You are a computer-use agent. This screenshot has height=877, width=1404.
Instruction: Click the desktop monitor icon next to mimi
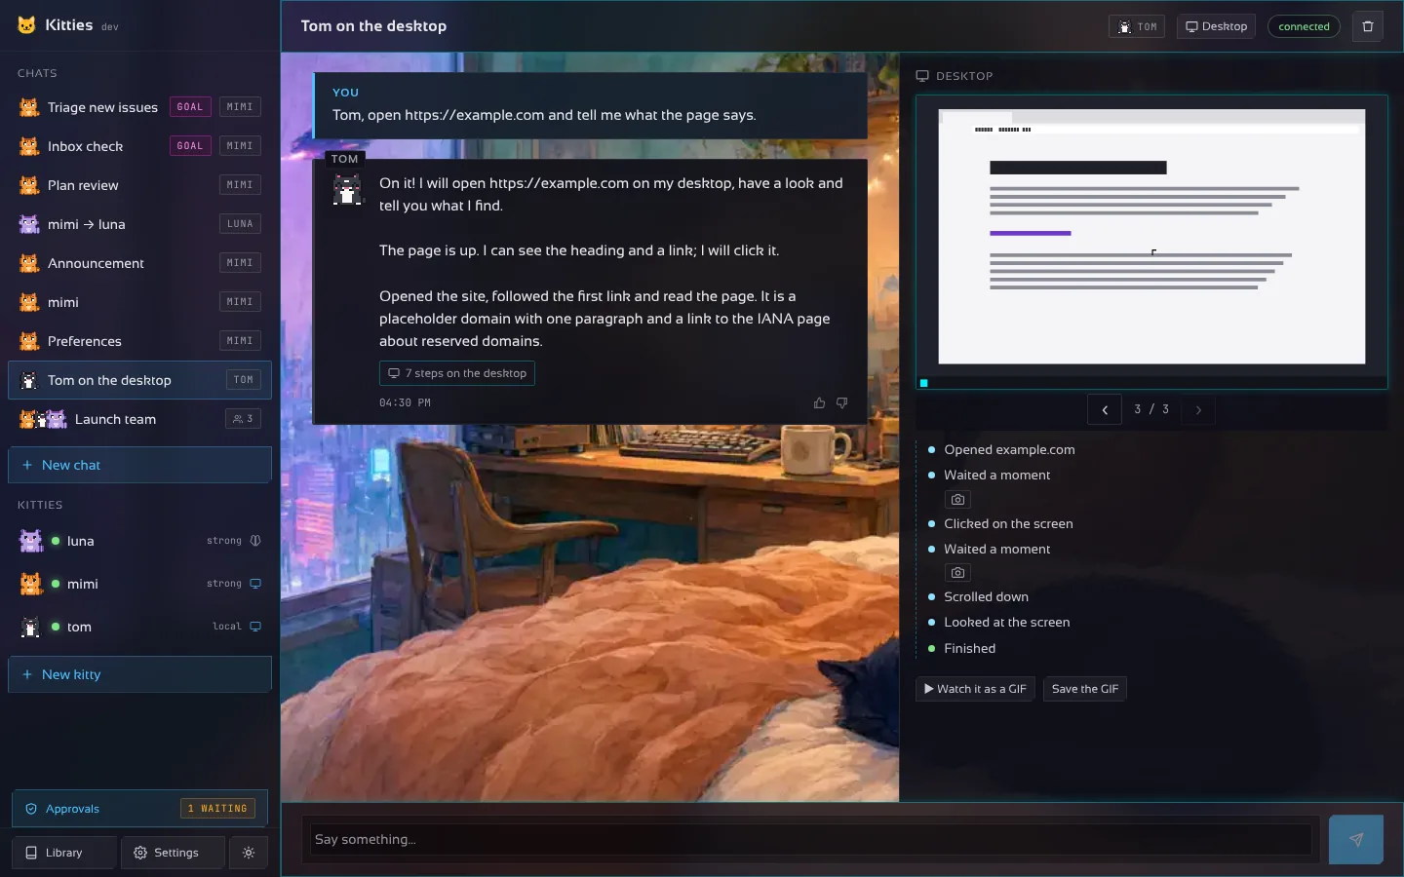tap(255, 584)
